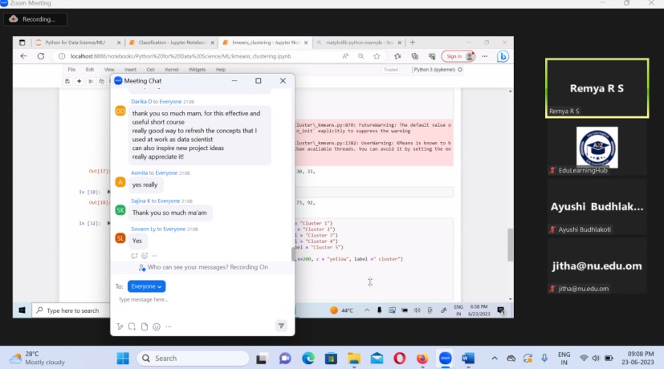Open more chat options ellipsis in compose bar
This screenshot has width=664, height=369.
click(169, 326)
